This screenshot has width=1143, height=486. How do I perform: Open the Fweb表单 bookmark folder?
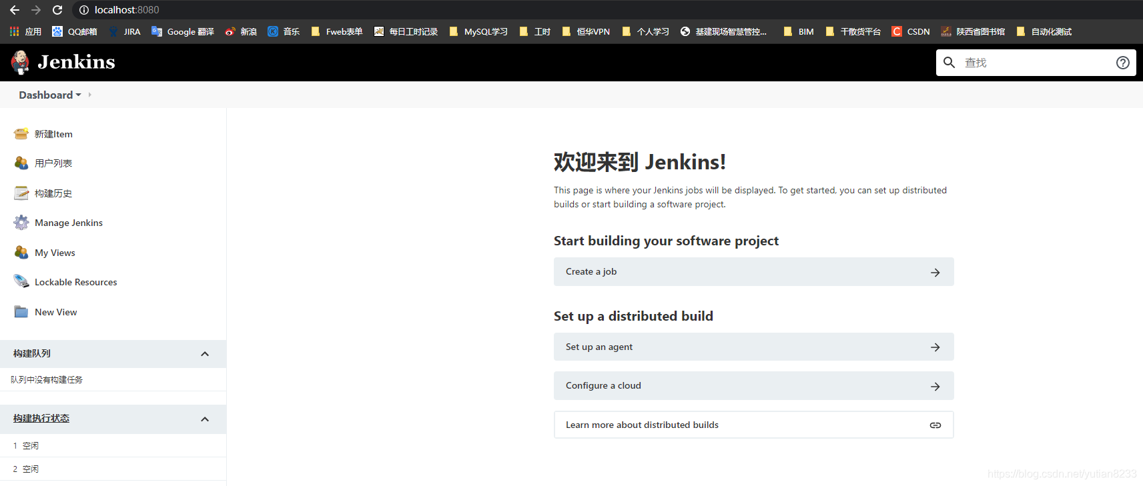(337, 31)
